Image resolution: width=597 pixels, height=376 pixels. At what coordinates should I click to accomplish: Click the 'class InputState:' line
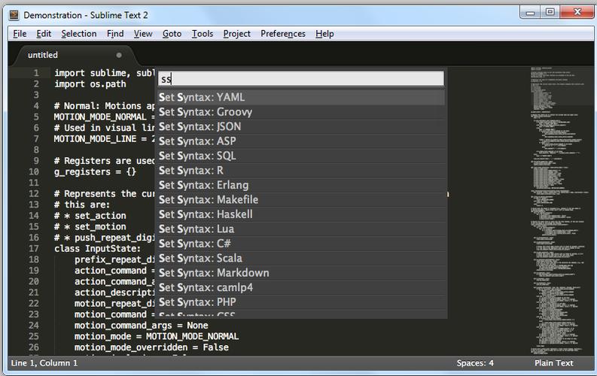[97, 249]
